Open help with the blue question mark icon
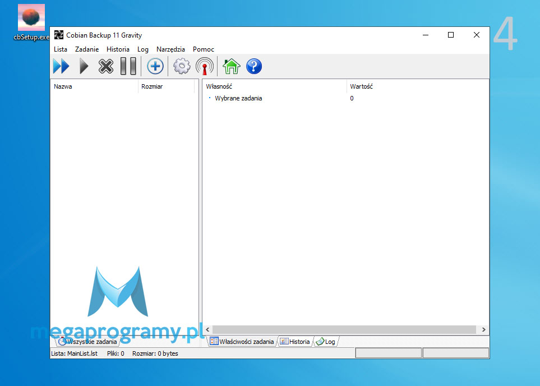This screenshot has width=540, height=386. [254, 66]
